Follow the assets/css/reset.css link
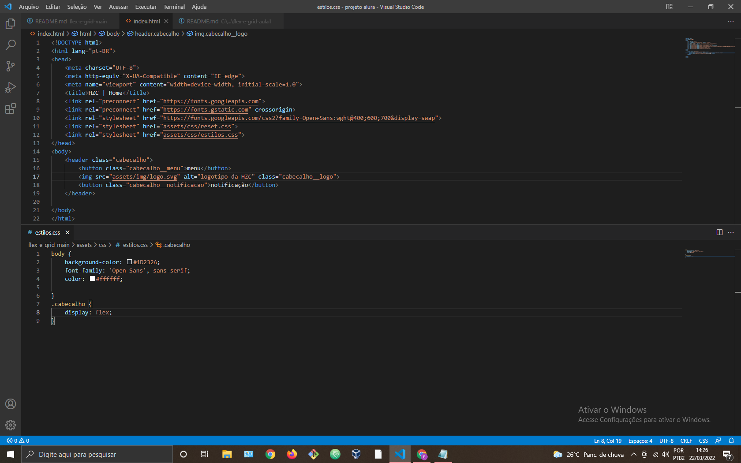 (x=197, y=127)
